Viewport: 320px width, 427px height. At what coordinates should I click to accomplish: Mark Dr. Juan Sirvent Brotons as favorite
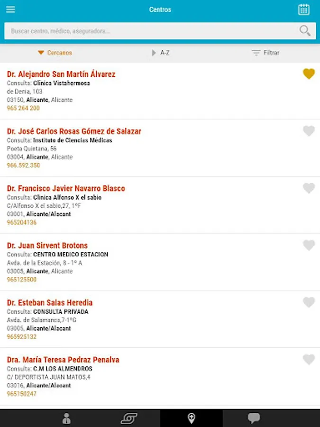[309, 245]
